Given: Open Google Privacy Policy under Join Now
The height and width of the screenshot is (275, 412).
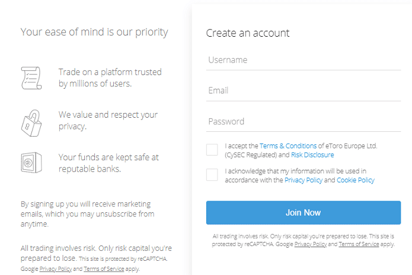Looking at the screenshot, I should [x=310, y=244].
